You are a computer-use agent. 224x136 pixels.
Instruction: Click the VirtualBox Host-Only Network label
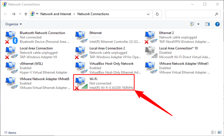coord(111,64)
